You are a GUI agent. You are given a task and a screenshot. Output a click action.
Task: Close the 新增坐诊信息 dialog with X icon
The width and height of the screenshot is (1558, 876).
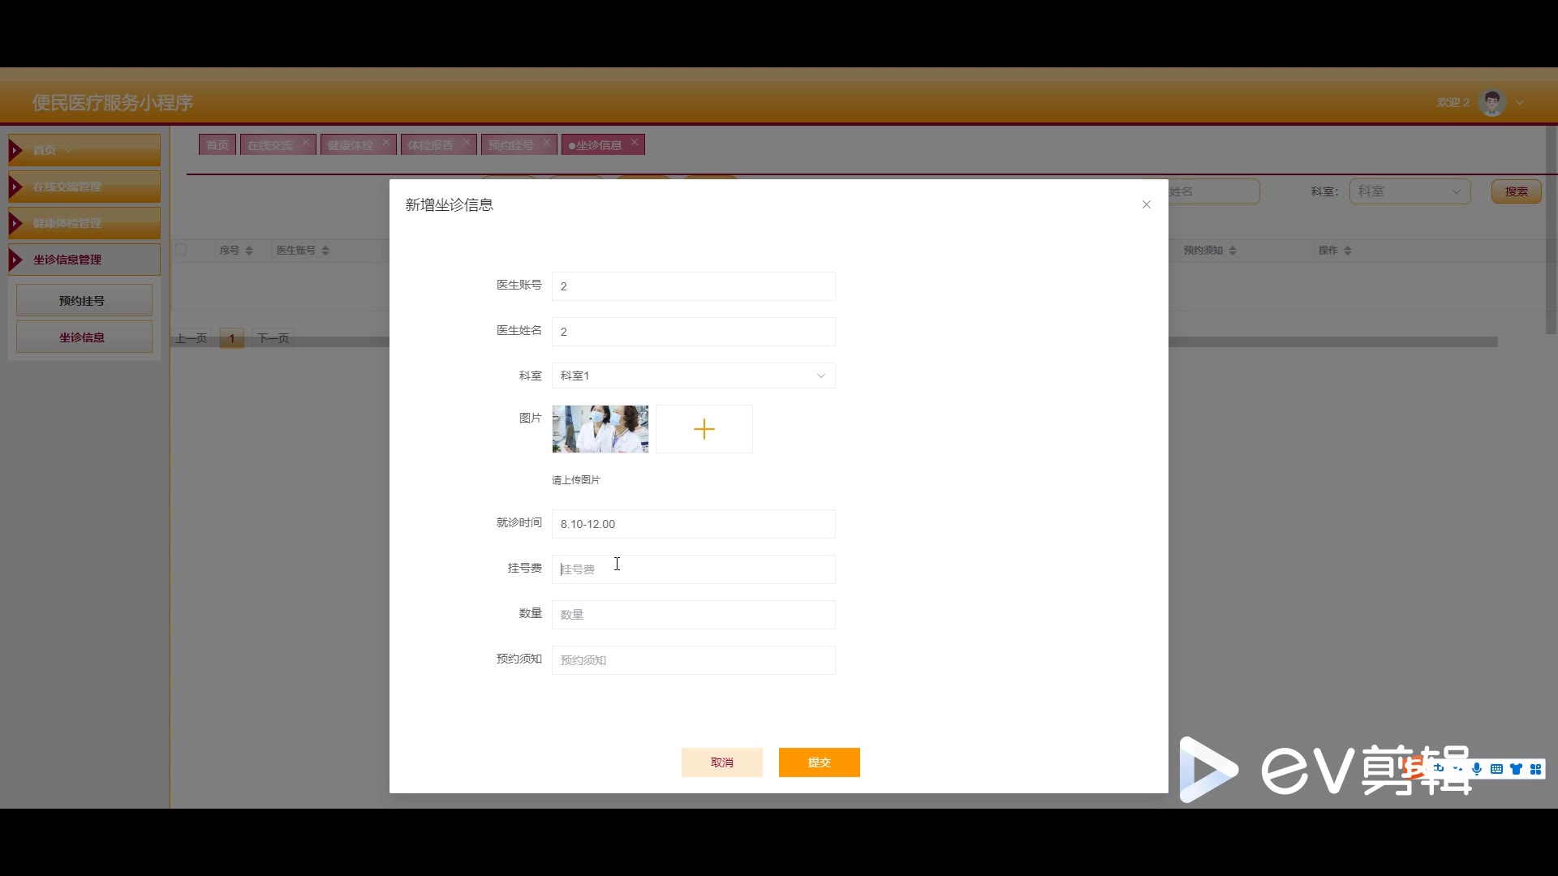1146,204
